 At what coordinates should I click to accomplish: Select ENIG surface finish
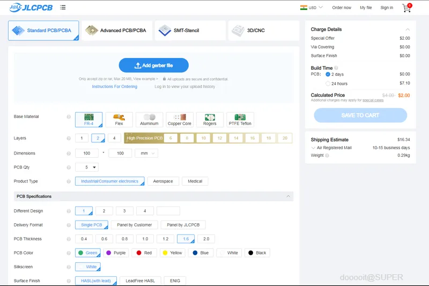(175, 281)
